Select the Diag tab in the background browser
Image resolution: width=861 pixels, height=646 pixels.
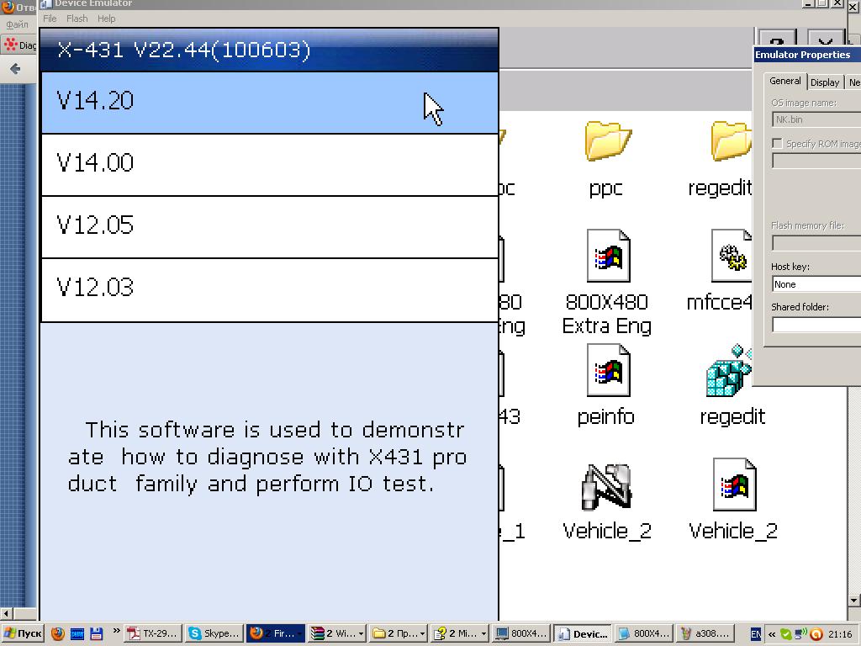[x=20, y=45]
